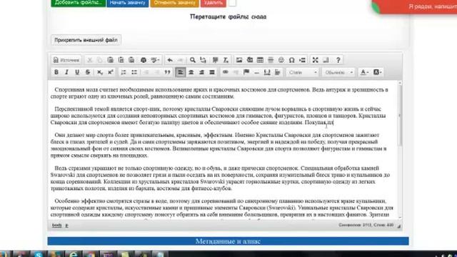Click the orange Отменить закачку button
457x257 pixels.
pos(174,3)
